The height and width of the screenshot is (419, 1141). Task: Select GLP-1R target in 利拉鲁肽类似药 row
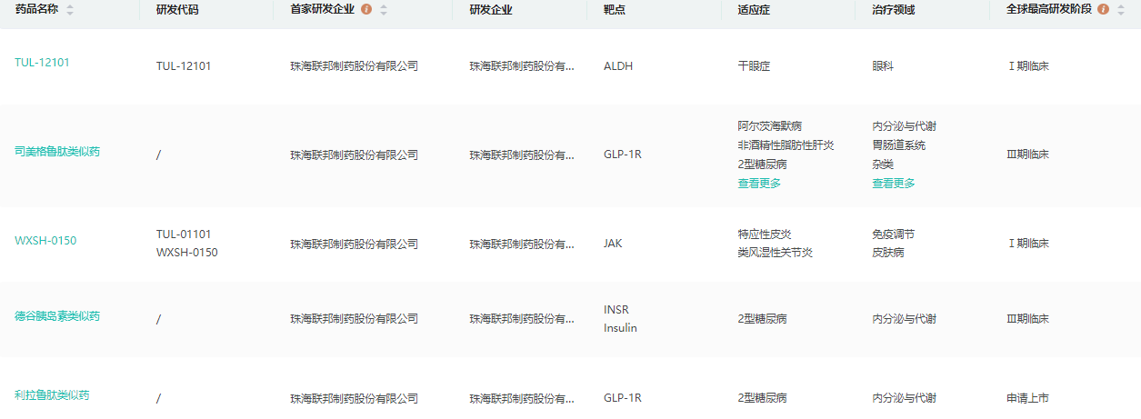(x=623, y=398)
